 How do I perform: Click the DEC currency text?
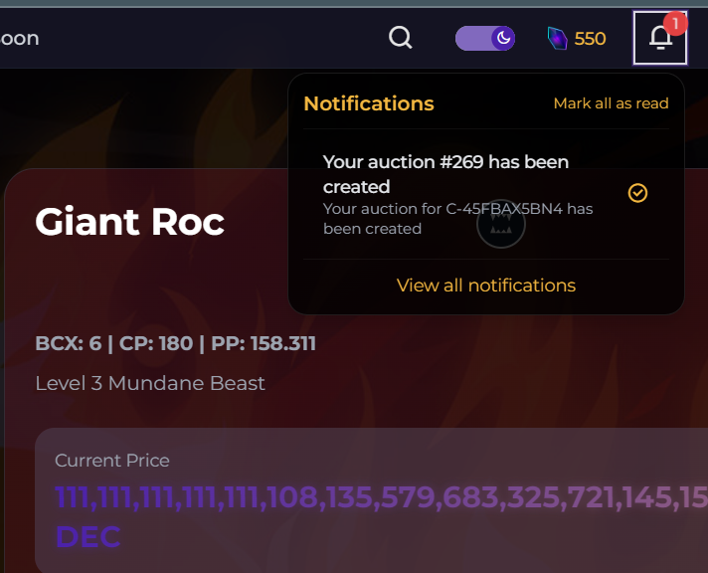point(88,537)
